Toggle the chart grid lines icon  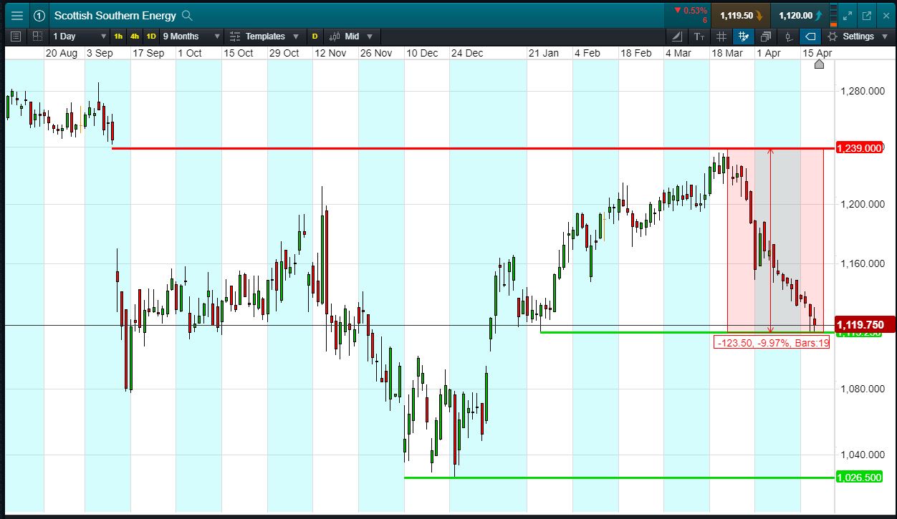point(721,36)
